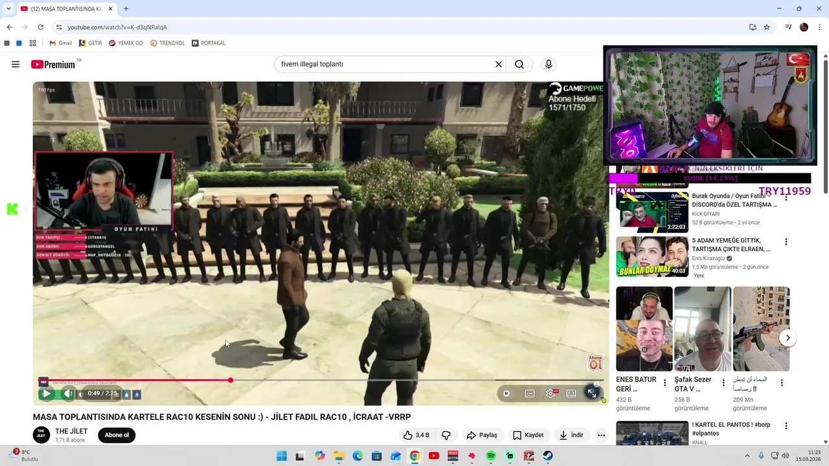The width and height of the screenshot is (829, 466).
Task: Clear the search box with X icon
Action: click(x=499, y=64)
